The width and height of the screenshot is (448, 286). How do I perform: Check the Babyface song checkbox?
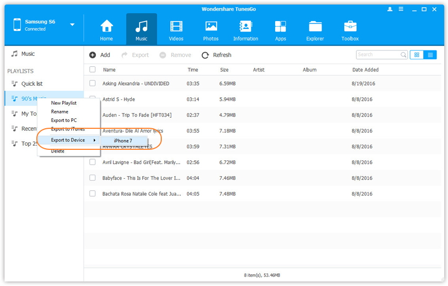coord(93,178)
